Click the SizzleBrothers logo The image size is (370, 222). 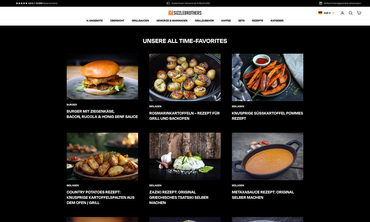[x=185, y=13]
